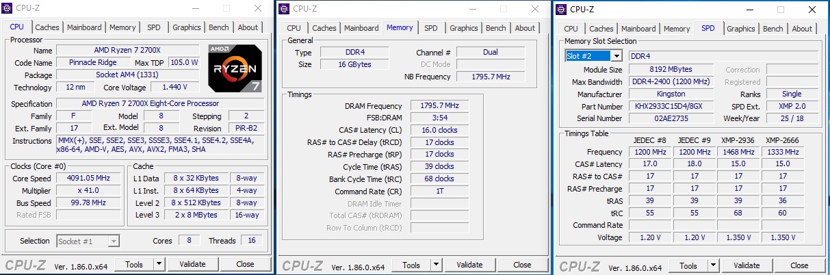Click Tools button in middle window
This screenshot has width=830, height=275.
pos(411,265)
